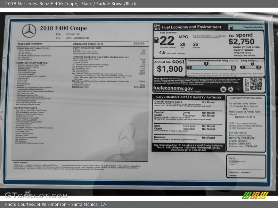The height and width of the screenshot is (208, 278).
Task: Click the "GOVERNMENT 5-STAR SAFETY RATINGS" header
Action: pos(188,97)
